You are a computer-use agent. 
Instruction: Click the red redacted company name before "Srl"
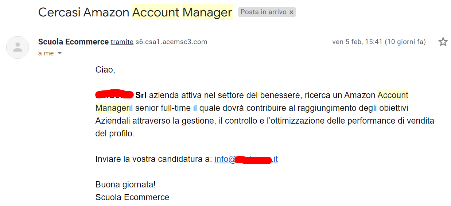click(114, 95)
